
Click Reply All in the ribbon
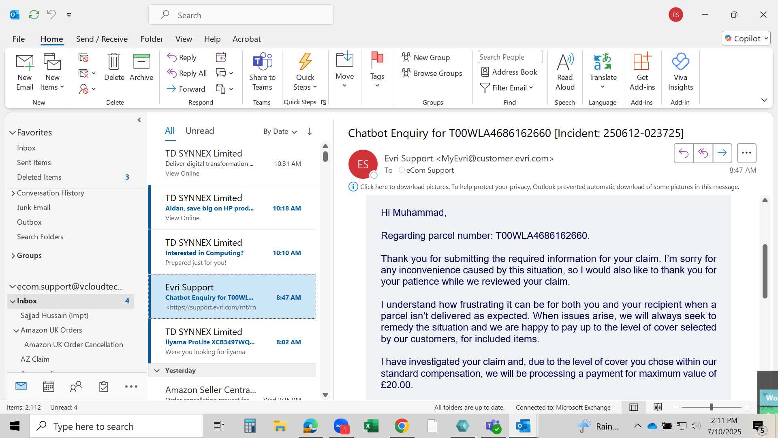click(x=187, y=73)
